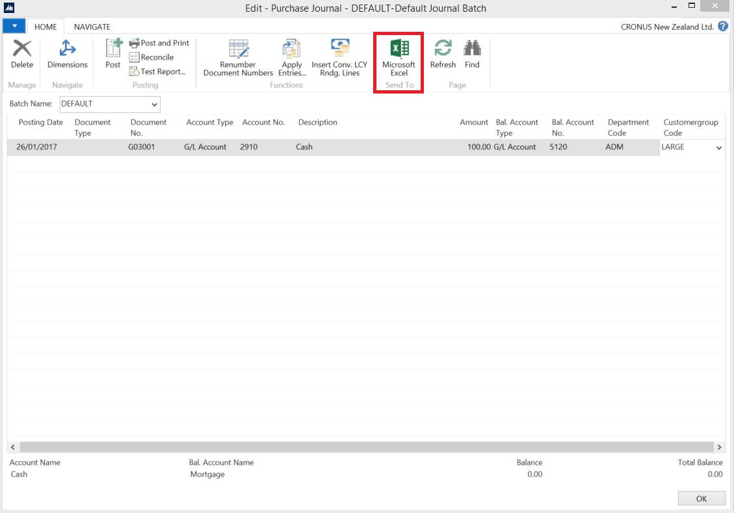The image size is (734, 513).
Task: Click Bal. Account No. column header
Action: [573, 127]
